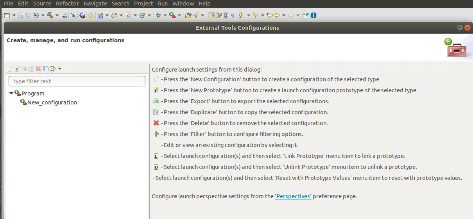Open the Help menu

pos(204,4)
